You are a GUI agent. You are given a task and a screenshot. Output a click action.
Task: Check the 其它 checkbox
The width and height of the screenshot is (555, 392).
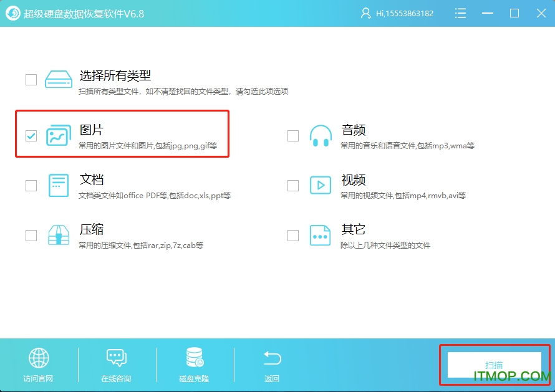point(292,235)
